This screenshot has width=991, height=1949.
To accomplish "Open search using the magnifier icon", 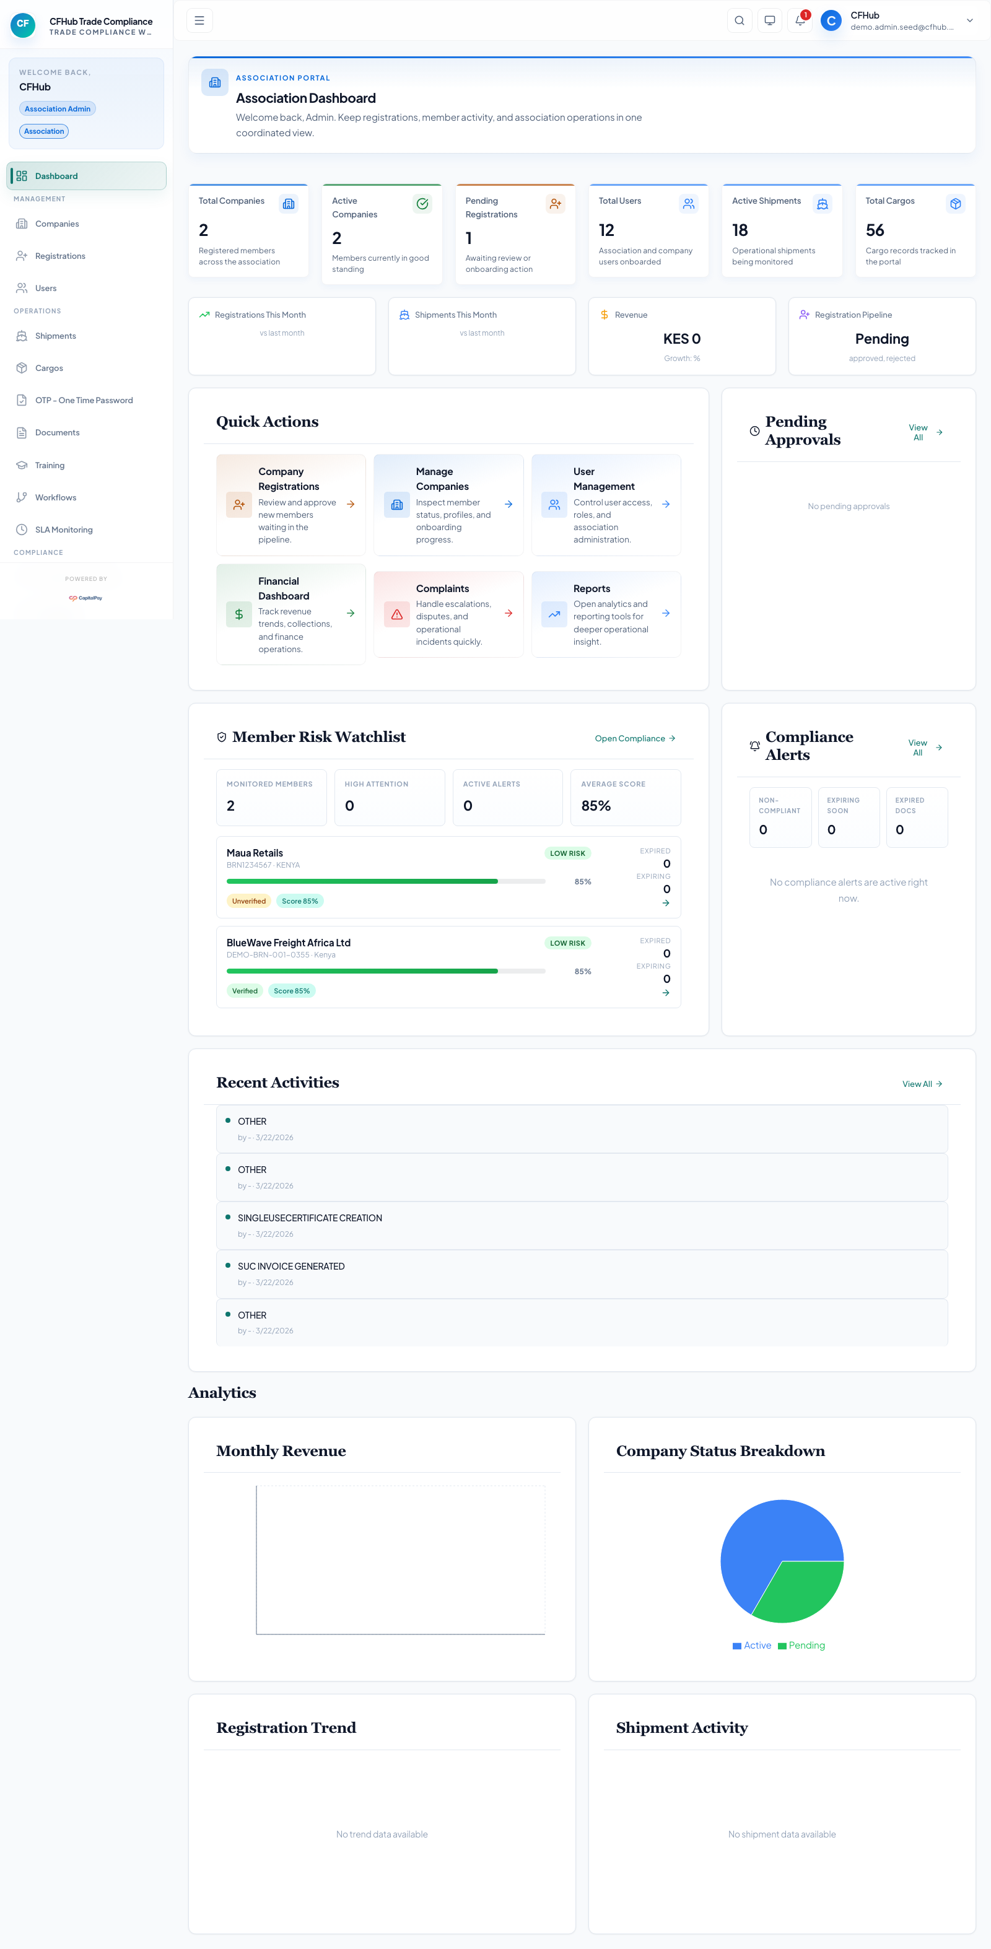I will point(738,20).
